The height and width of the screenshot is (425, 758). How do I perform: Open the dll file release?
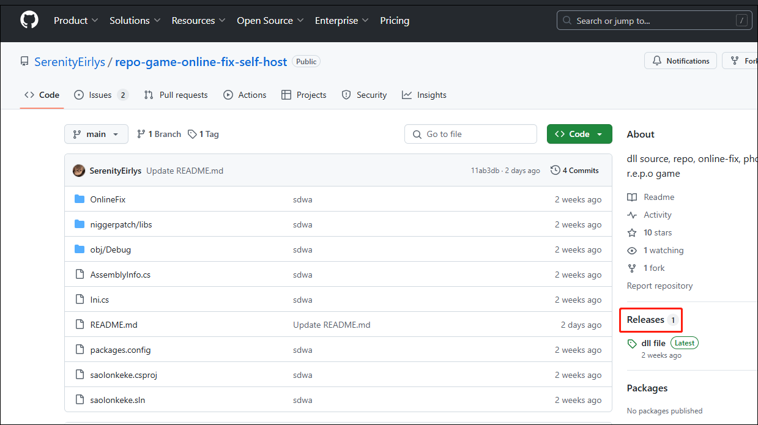(x=653, y=343)
